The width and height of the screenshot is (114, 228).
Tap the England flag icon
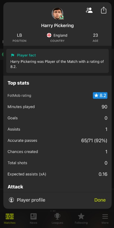pos(49,35)
